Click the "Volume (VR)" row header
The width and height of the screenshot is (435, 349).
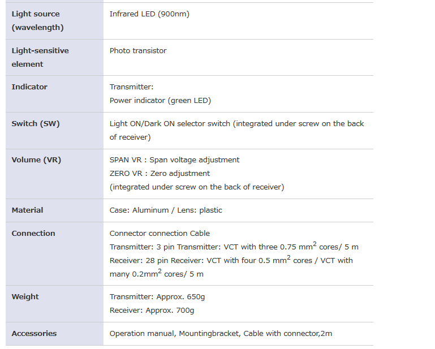click(36, 160)
